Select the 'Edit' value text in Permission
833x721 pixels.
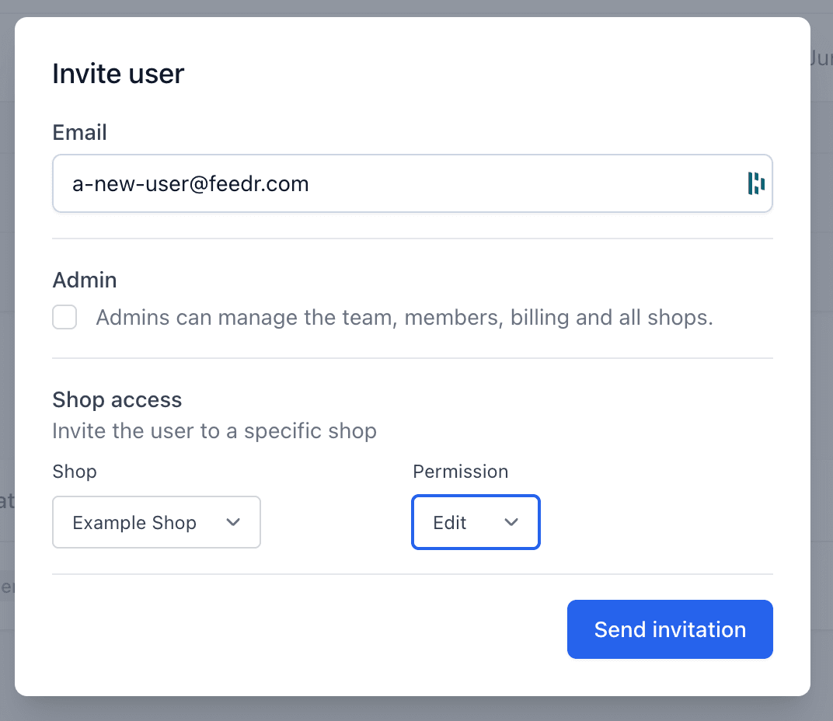[450, 523]
